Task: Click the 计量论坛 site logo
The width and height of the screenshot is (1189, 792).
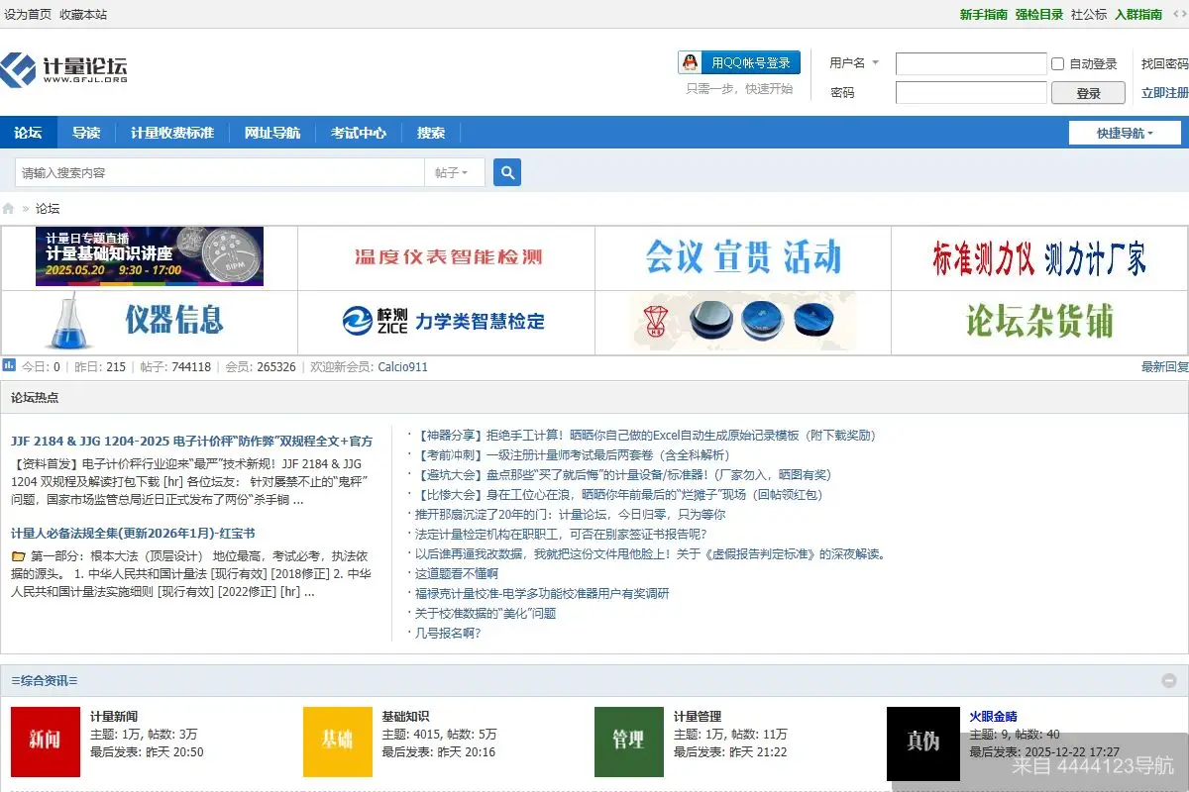Action: pyautogui.click(x=59, y=70)
